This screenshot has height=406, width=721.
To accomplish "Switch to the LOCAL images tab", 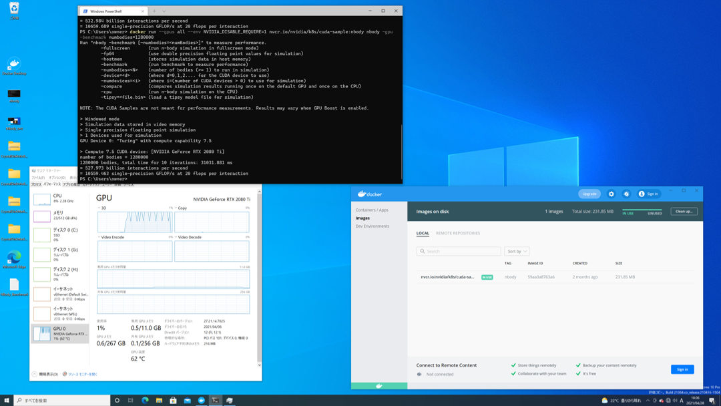I will tap(423, 233).
